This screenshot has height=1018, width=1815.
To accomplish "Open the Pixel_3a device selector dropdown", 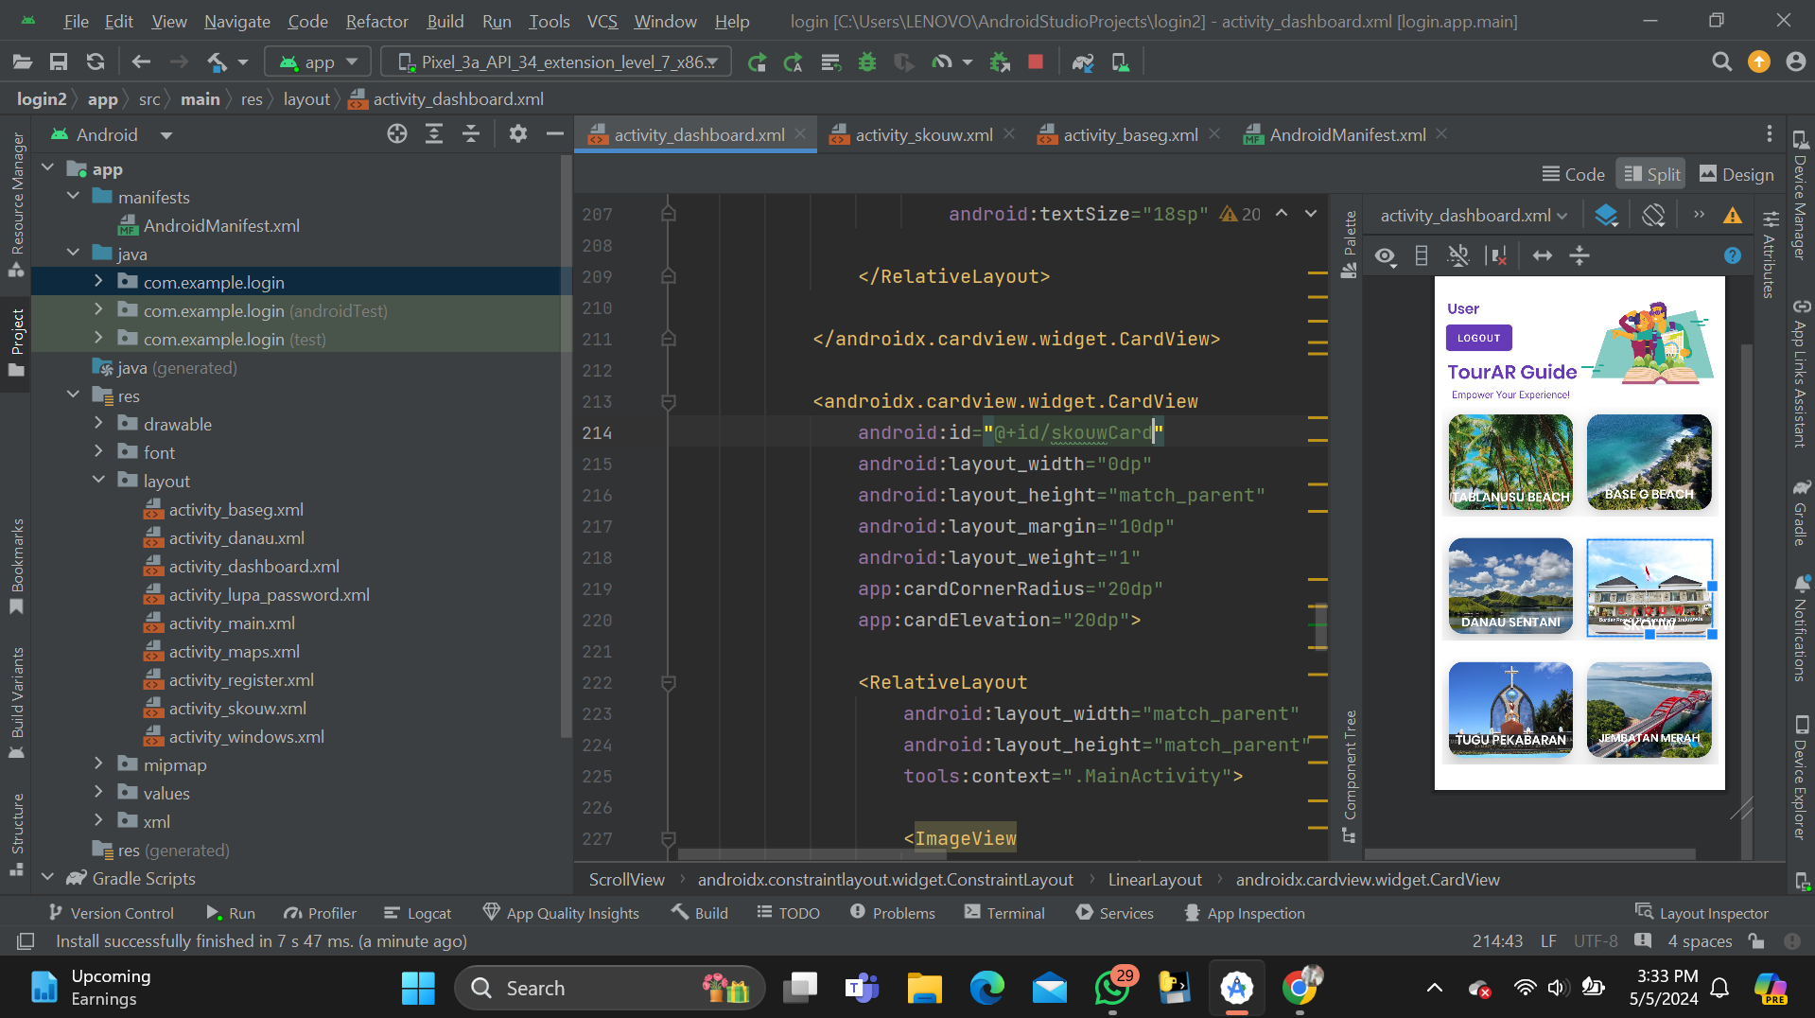I will 556,62.
